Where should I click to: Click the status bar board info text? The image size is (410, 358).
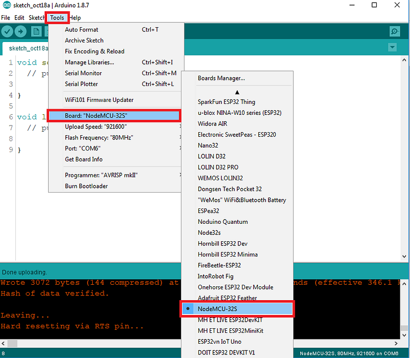coord(349,353)
